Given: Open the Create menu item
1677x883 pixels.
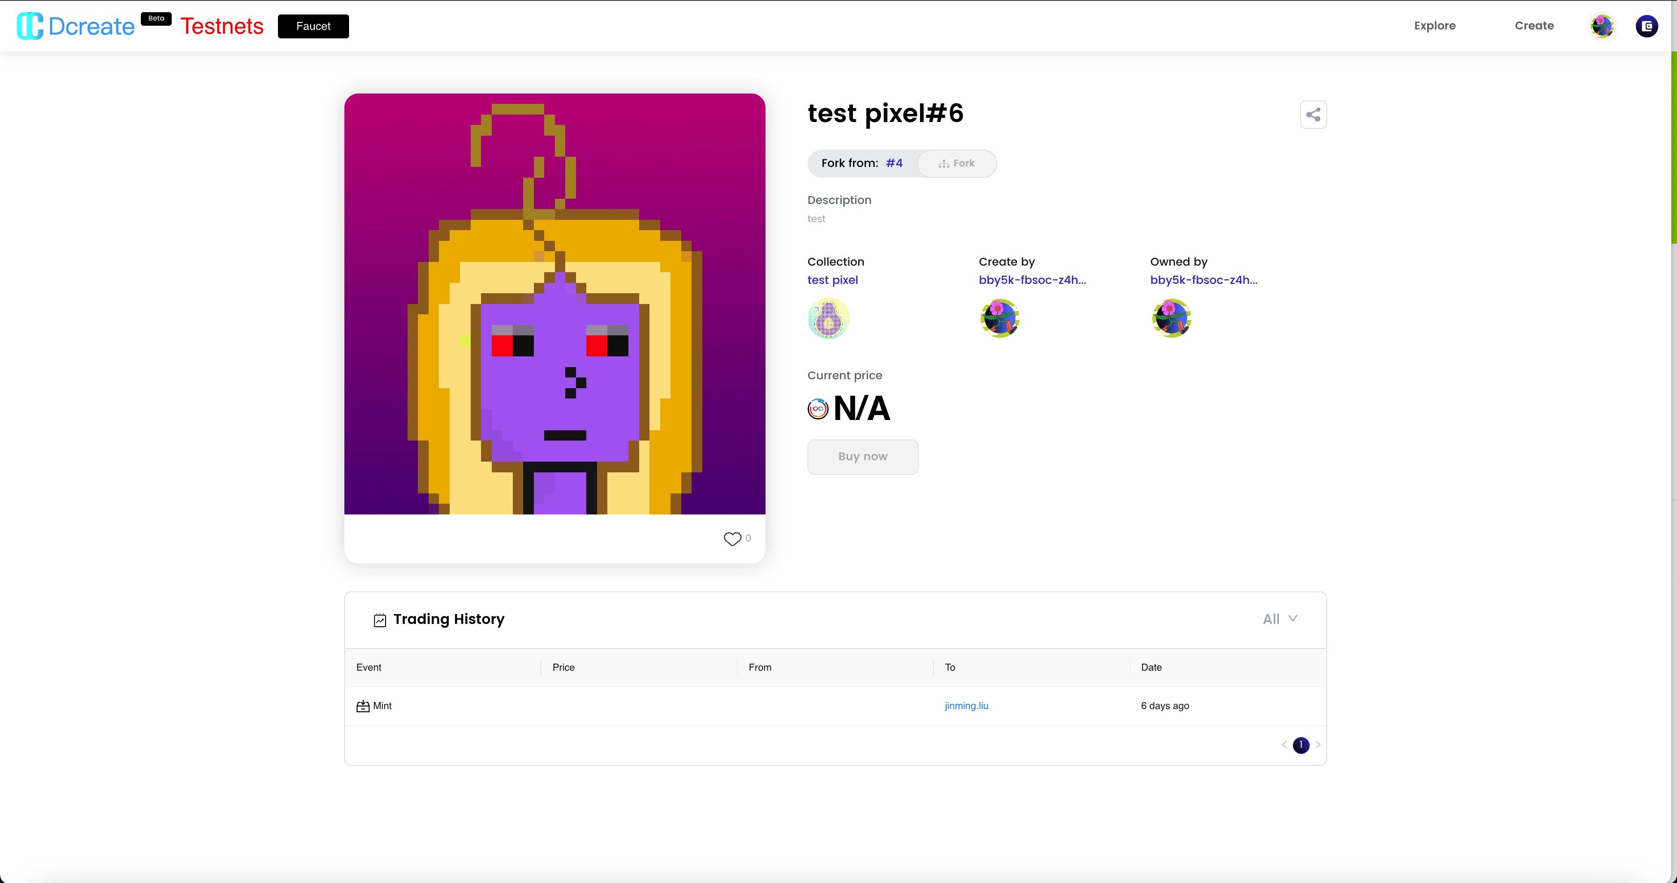Looking at the screenshot, I should (x=1534, y=26).
